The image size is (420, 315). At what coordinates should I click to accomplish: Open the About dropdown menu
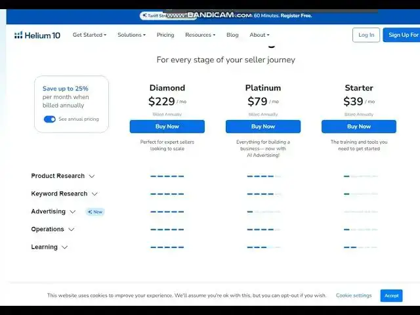pos(259,35)
